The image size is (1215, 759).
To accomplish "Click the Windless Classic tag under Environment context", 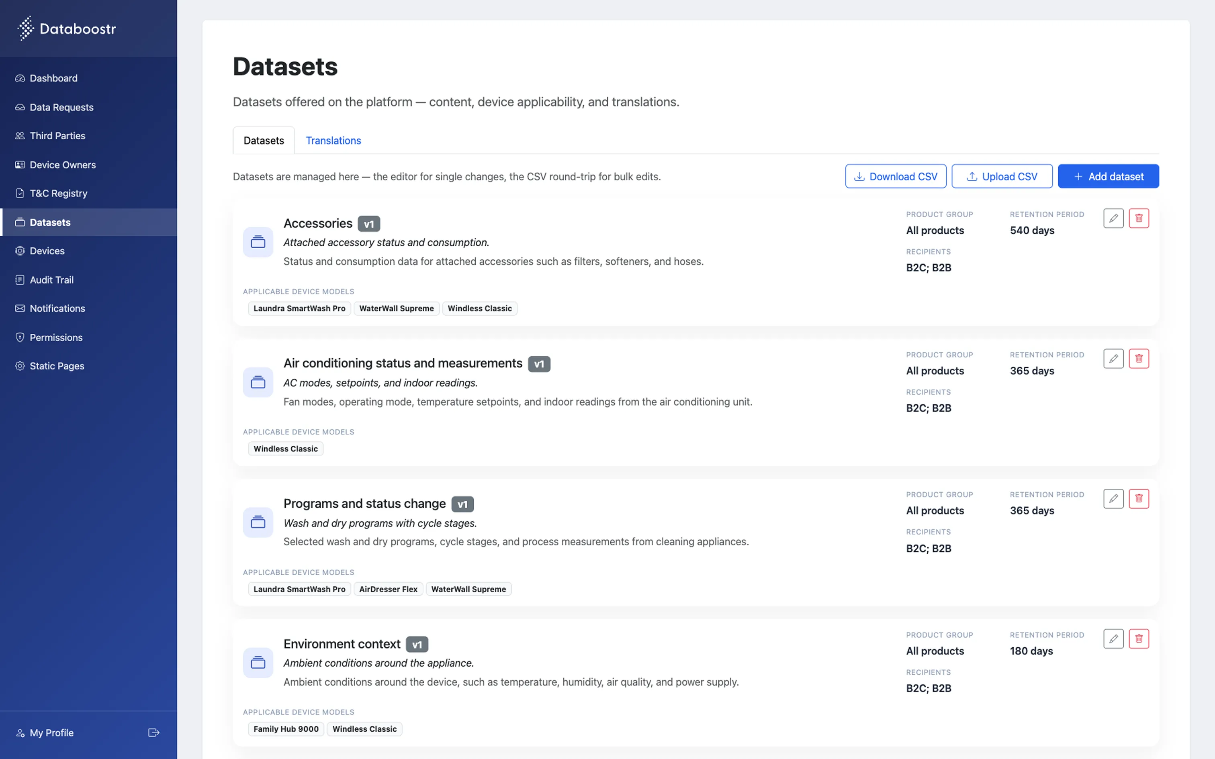I will 364,729.
